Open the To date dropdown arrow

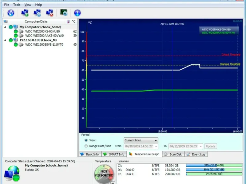(201, 146)
